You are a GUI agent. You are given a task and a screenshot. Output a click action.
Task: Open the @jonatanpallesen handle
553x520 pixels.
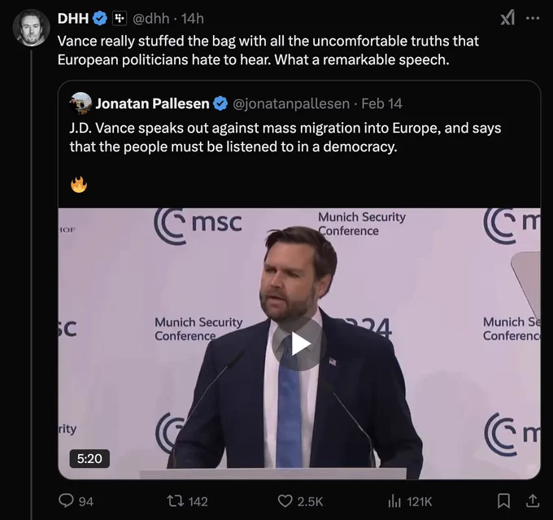click(291, 104)
